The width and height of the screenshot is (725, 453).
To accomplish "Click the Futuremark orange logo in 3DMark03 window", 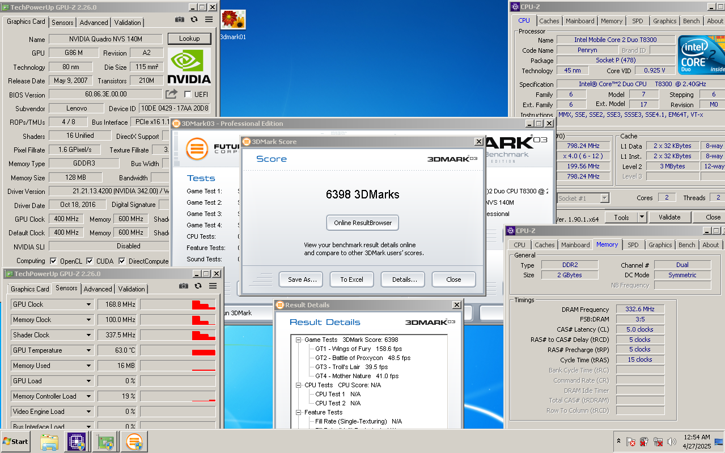I will [197, 149].
